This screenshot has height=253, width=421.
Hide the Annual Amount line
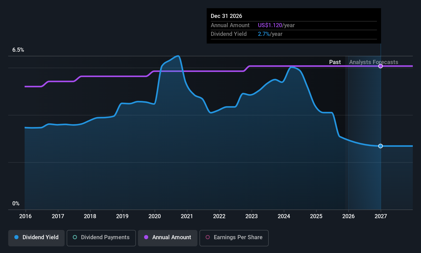[167, 238]
